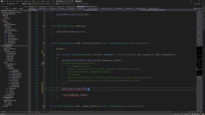The height and width of the screenshot is (115, 205).
Task: Click Start Without Debugging outline play icon
Action: (x=52, y=4)
